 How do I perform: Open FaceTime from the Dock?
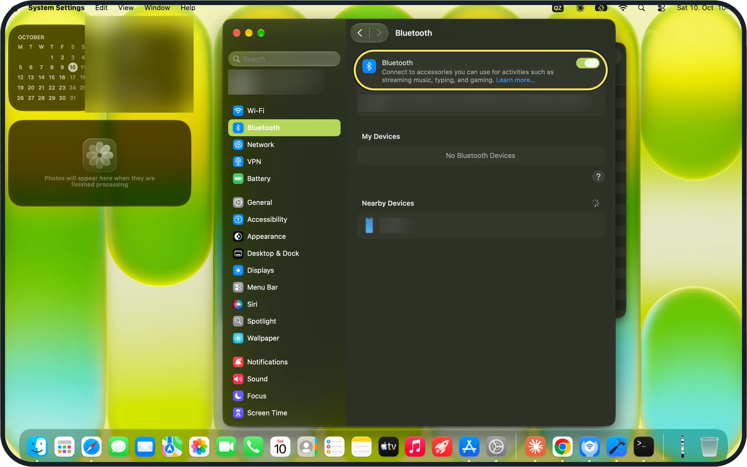226,447
